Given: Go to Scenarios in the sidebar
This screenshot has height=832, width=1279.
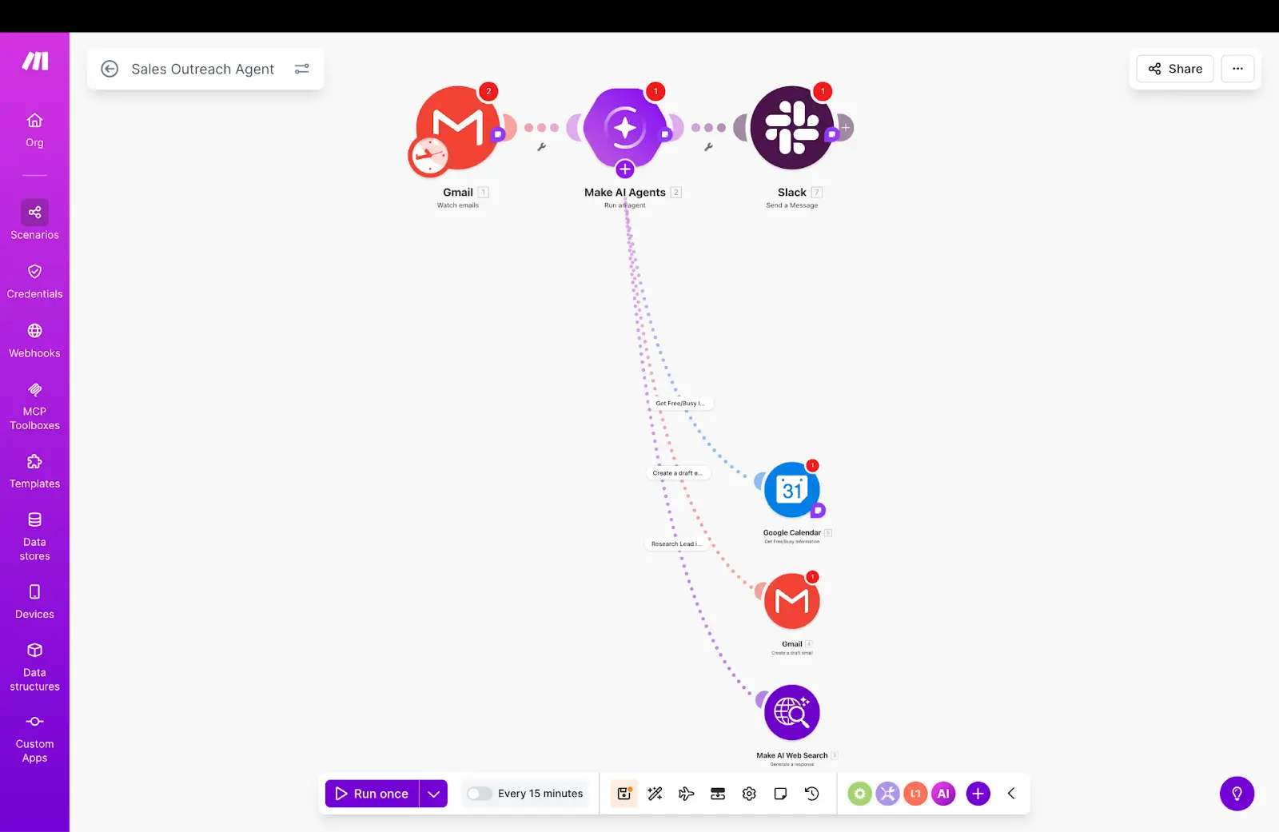Looking at the screenshot, I should coord(34,221).
